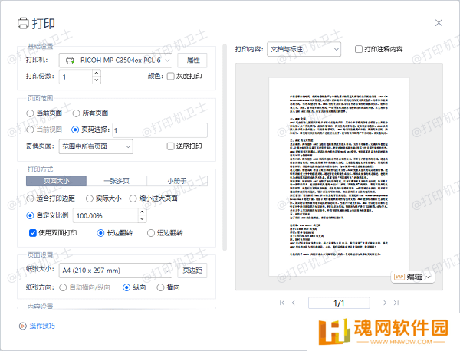Select 缩小过大页面 radio option
The image size is (460, 351).
133,198
